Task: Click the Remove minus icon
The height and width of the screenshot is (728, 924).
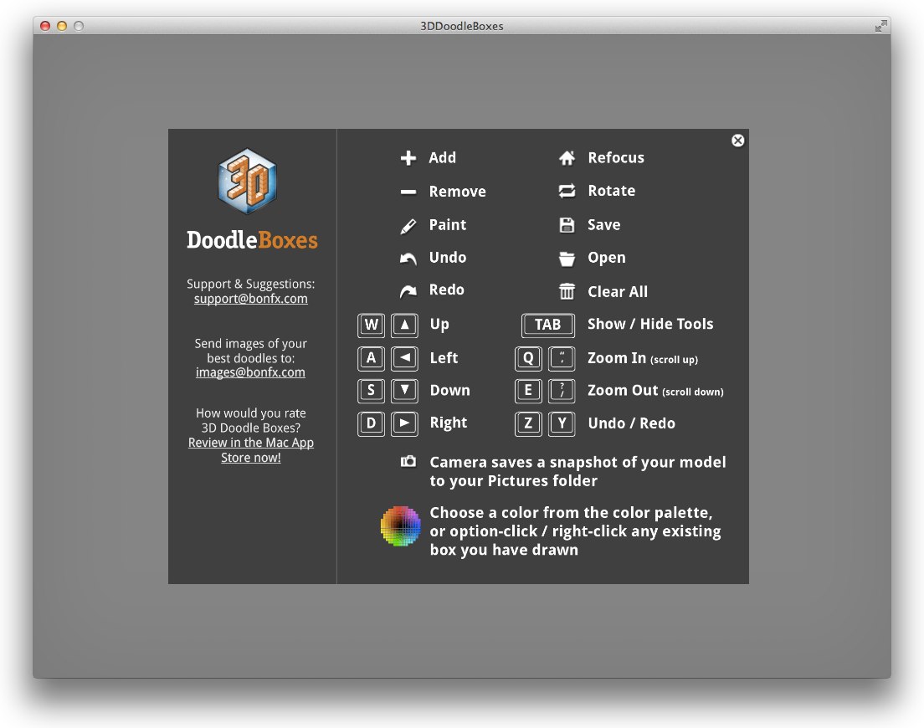Action: point(408,192)
